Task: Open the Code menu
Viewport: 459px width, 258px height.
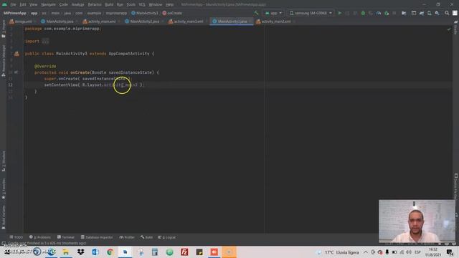Action: point(63,4)
